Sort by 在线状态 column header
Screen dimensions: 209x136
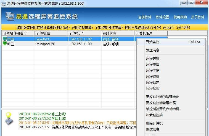tap(118, 33)
